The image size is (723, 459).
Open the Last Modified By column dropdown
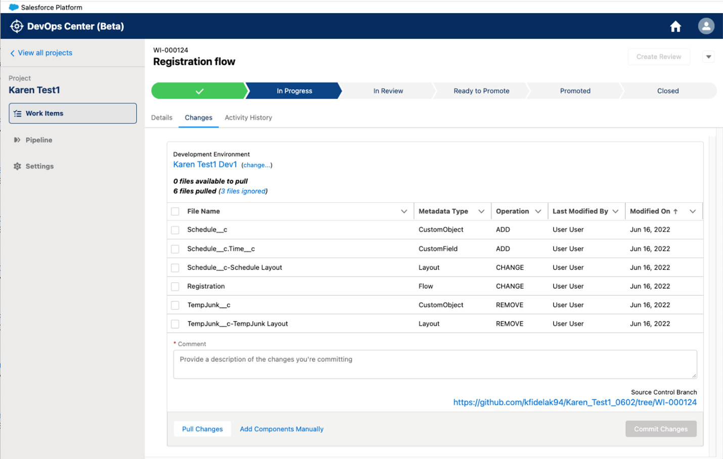coord(615,211)
